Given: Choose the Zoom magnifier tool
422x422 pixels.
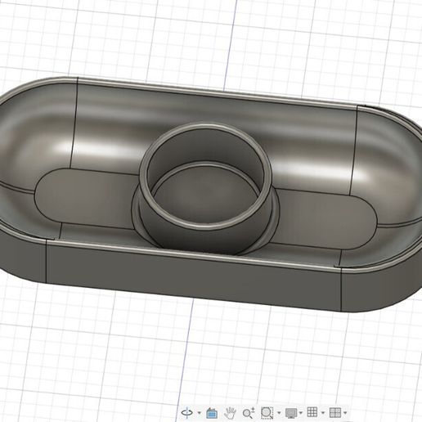Looking at the screenshot, I should click(x=249, y=413).
